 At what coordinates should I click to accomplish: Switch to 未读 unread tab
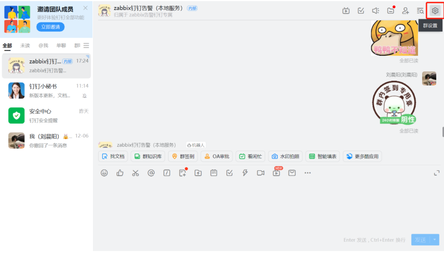click(x=25, y=46)
